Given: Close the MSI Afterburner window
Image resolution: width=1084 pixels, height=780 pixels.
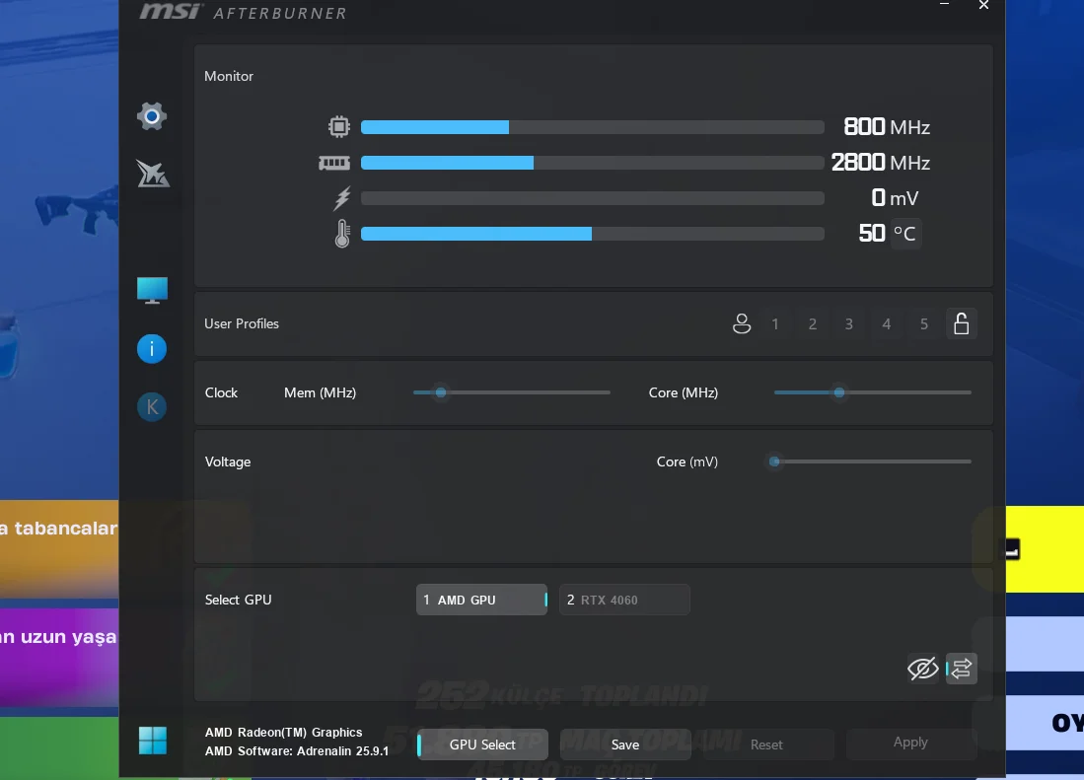Looking at the screenshot, I should point(983,5).
